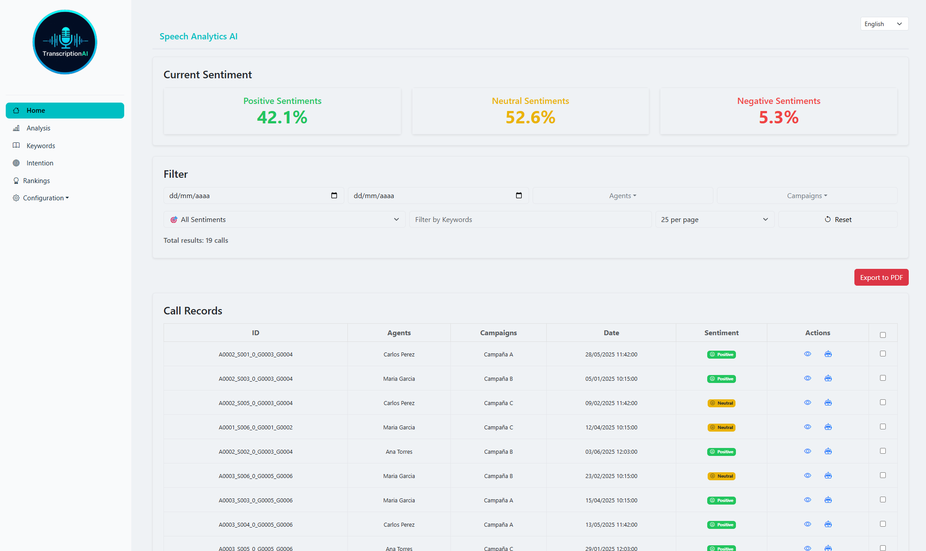
Task: Click the TranscriptionAI microphone logo
Action: pos(65,42)
